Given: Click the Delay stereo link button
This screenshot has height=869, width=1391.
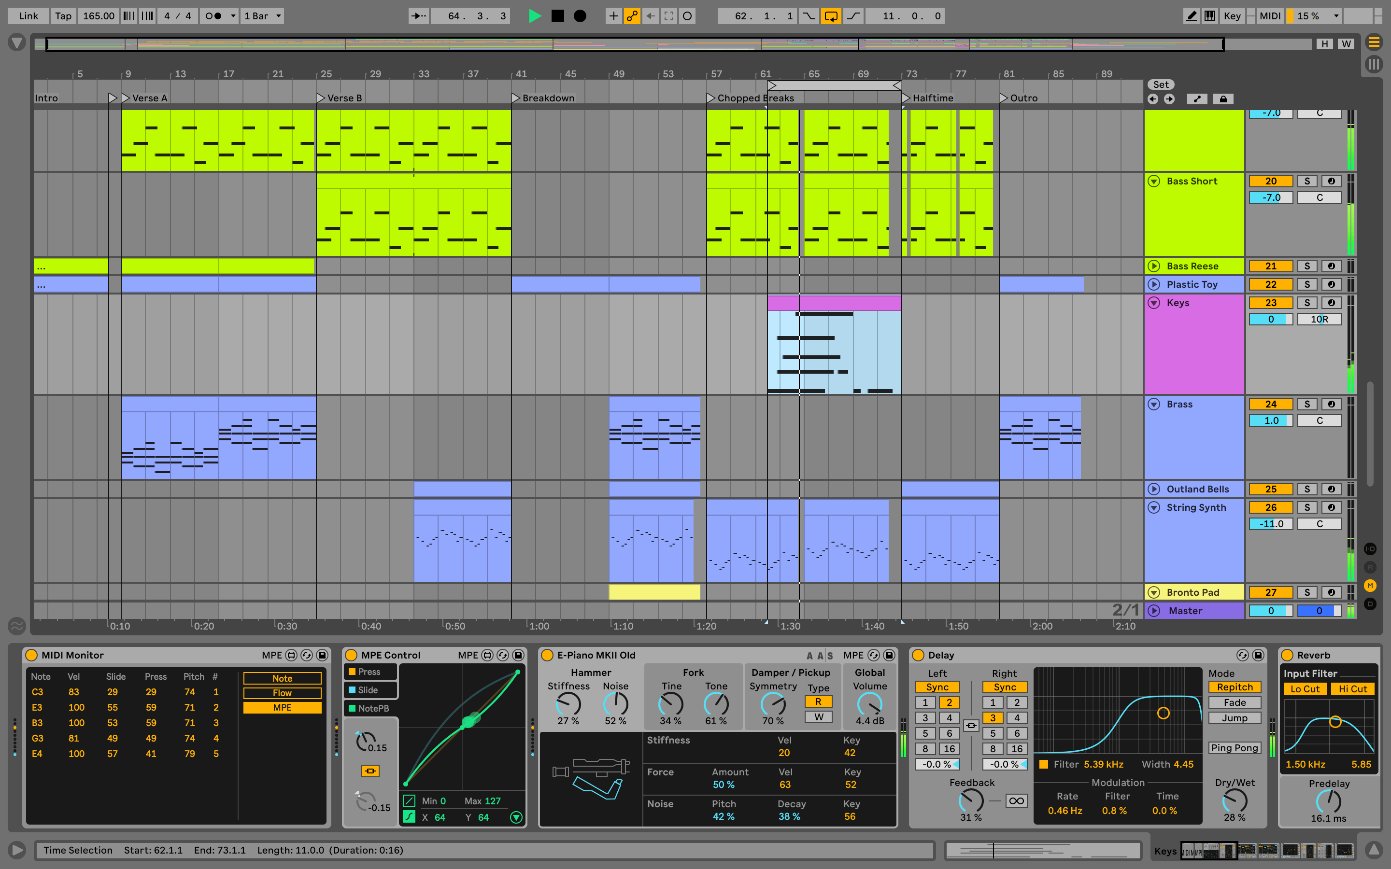Looking at the screenshot, I should click(x=971, y=725).
